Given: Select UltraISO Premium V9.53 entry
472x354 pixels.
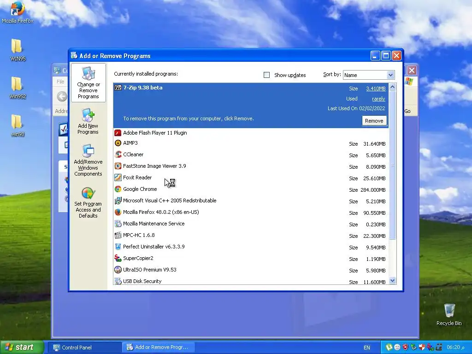Looking at the screenshot, I should pos(251,270).
